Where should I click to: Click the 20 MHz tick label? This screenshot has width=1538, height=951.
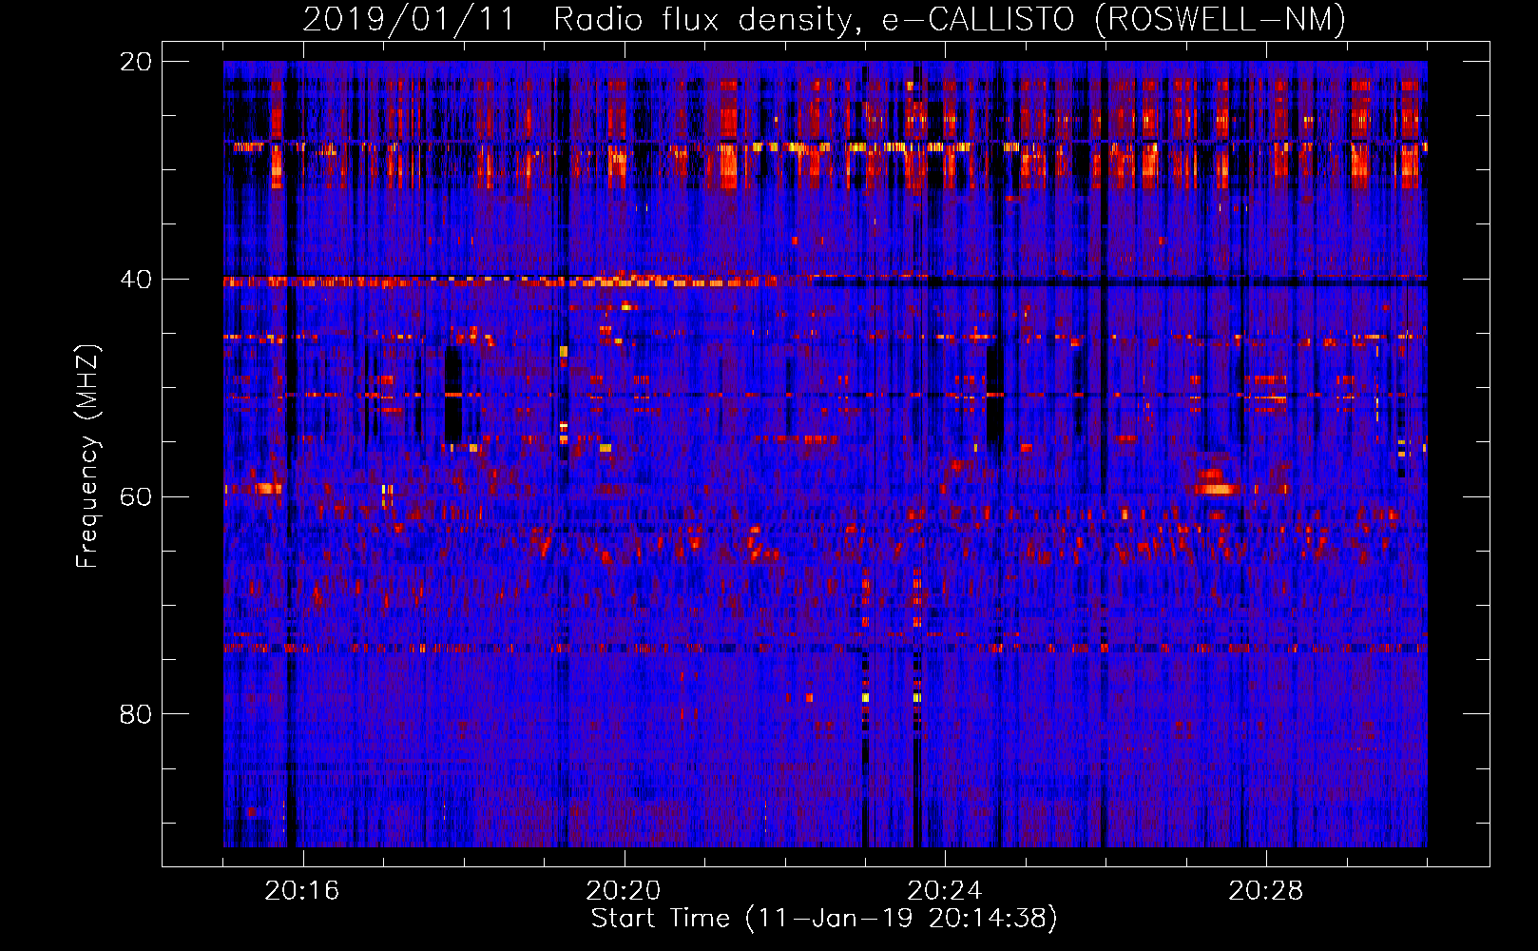[136, 62]
